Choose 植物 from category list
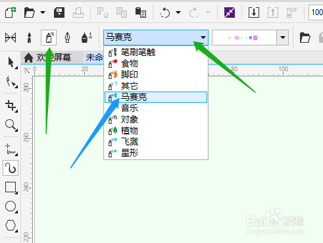This screenshot has width=323, height=243. point(156,130)
